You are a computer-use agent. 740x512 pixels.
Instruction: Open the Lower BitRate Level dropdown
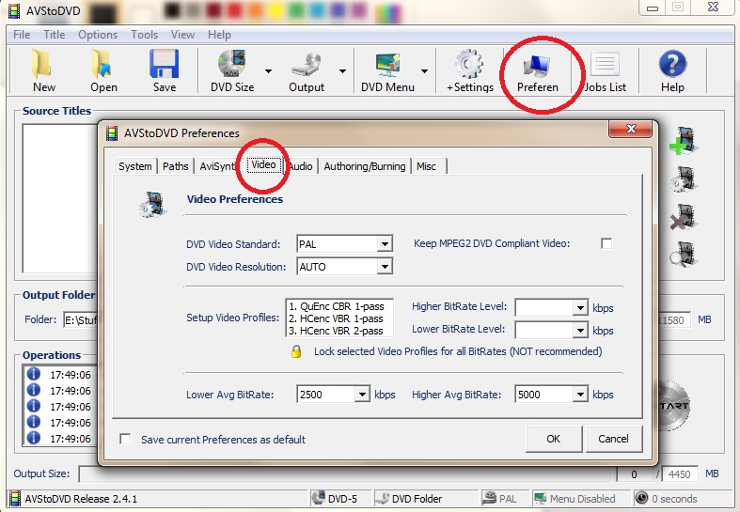point(580,331)
